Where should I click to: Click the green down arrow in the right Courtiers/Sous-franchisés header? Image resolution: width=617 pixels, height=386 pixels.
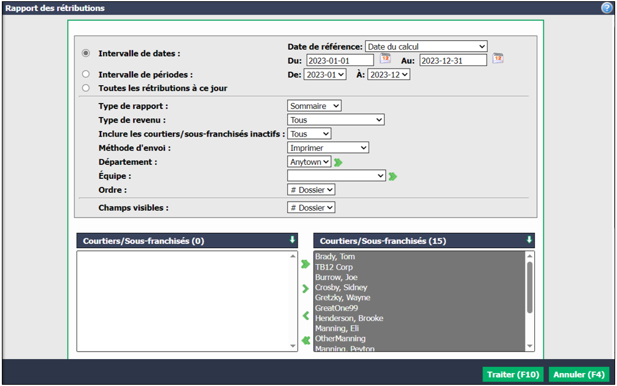click(x=529, y=240)
